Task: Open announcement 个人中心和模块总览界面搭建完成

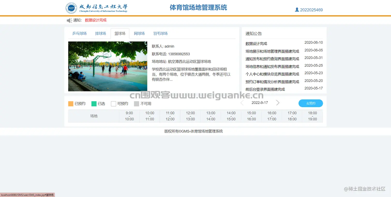Action: (x=272, y=74)
